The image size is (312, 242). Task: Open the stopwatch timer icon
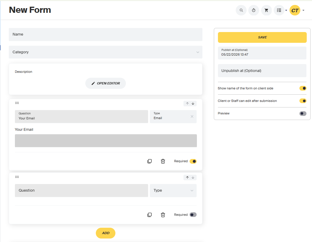[x=254, y=10]
